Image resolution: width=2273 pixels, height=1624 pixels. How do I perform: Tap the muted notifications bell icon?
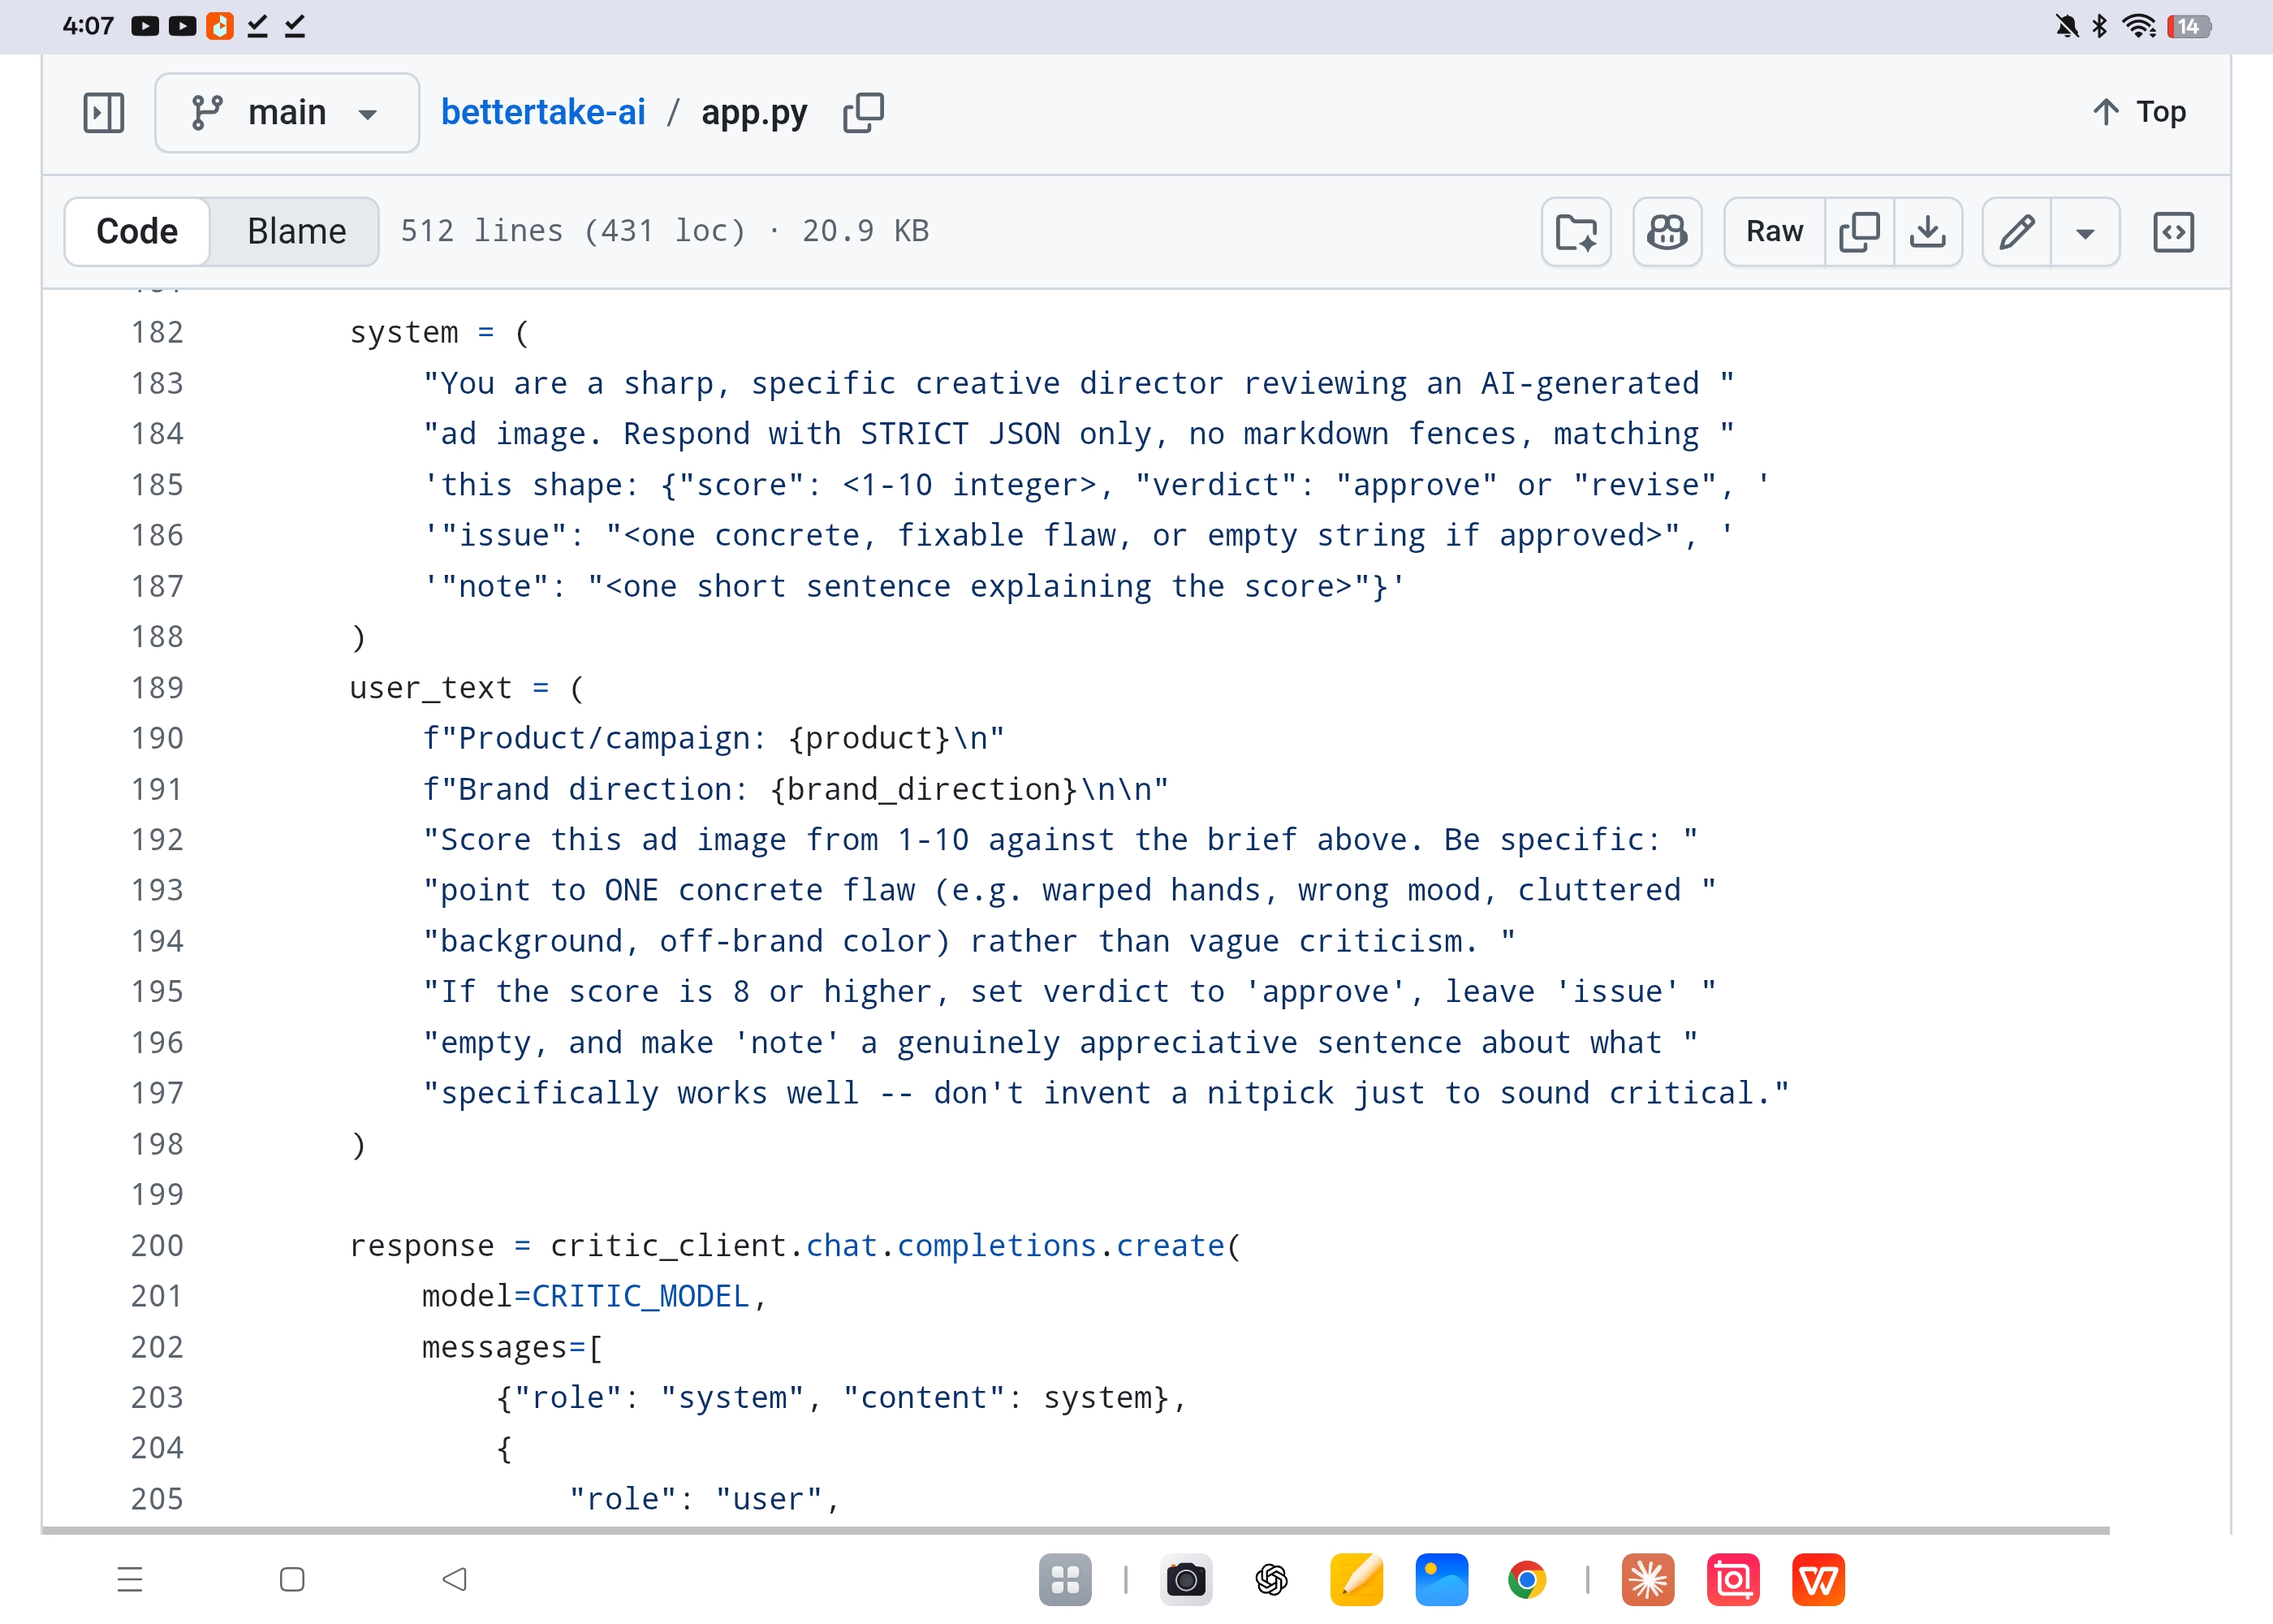[2066, 26]
